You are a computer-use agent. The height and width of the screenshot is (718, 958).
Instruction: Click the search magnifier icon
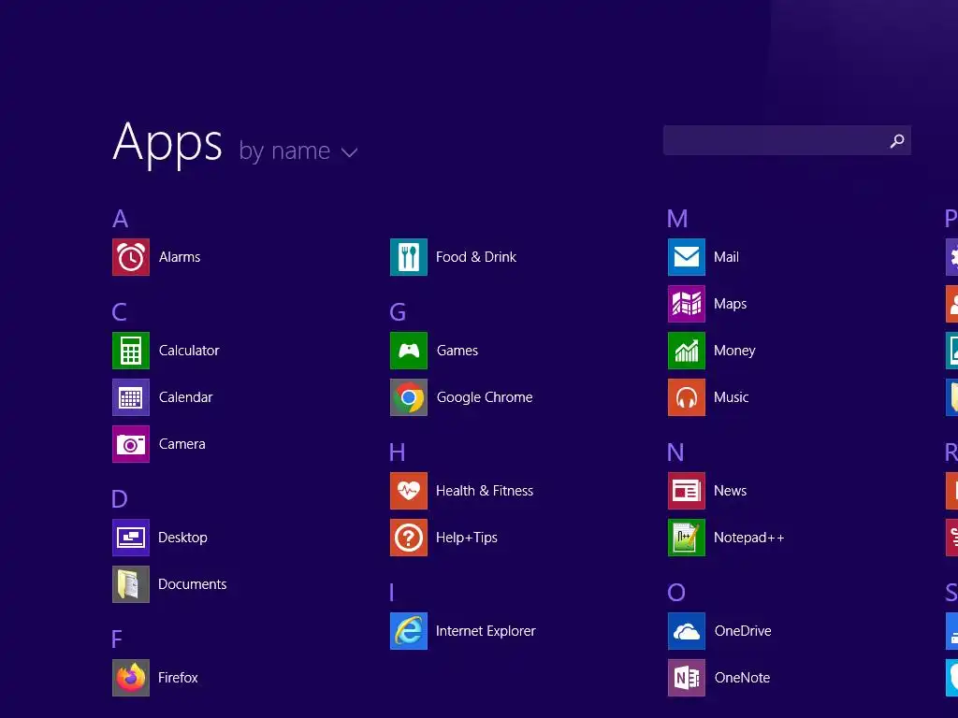(x=897, y=141)
